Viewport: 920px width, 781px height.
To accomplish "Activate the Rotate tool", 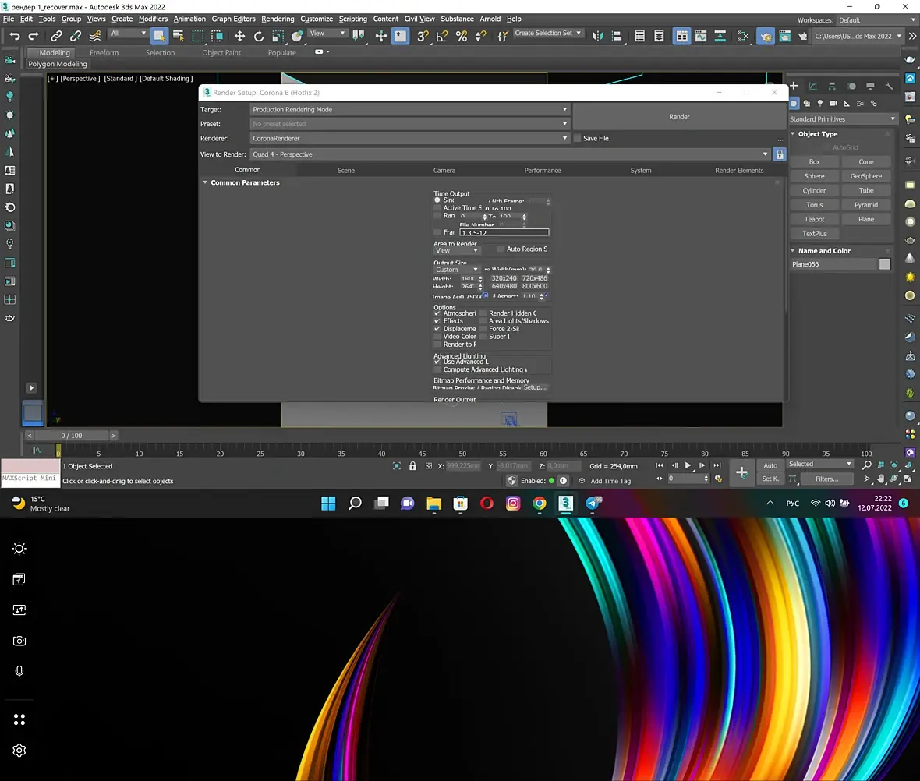I will pyautogui.click(x=259, y=36).
